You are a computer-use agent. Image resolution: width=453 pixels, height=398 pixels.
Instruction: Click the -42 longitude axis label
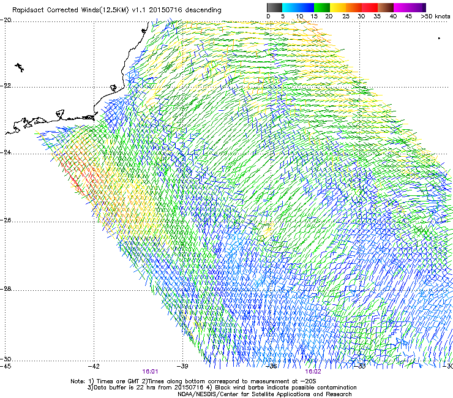[x=94, y=366]
